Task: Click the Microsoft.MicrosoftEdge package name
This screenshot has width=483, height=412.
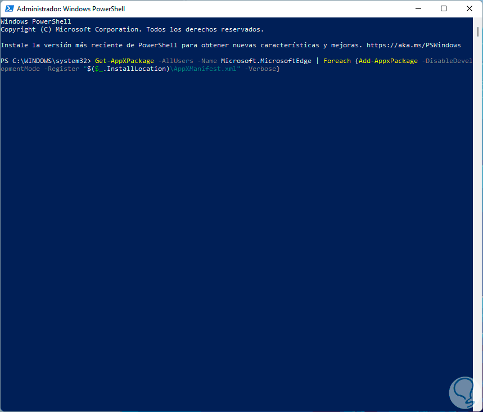Action: [266, 61]
